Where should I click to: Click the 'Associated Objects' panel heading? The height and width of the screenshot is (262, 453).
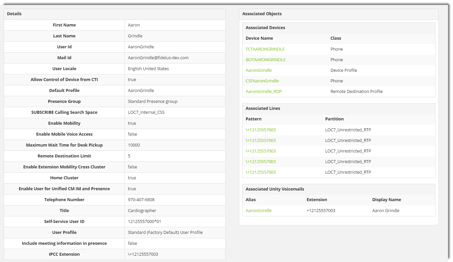[x=262, y=14]
